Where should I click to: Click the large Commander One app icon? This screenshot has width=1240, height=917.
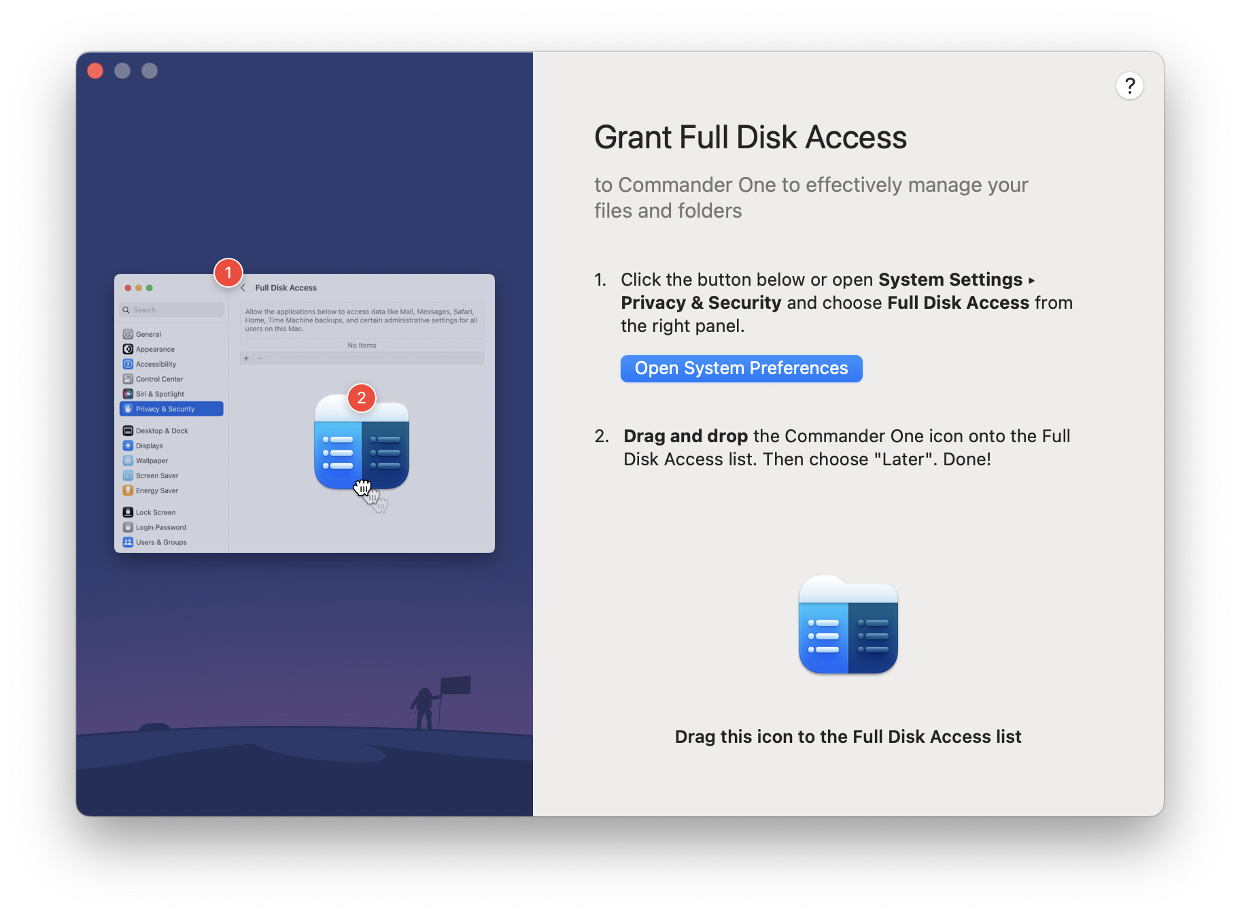click(x=847, y=624)
